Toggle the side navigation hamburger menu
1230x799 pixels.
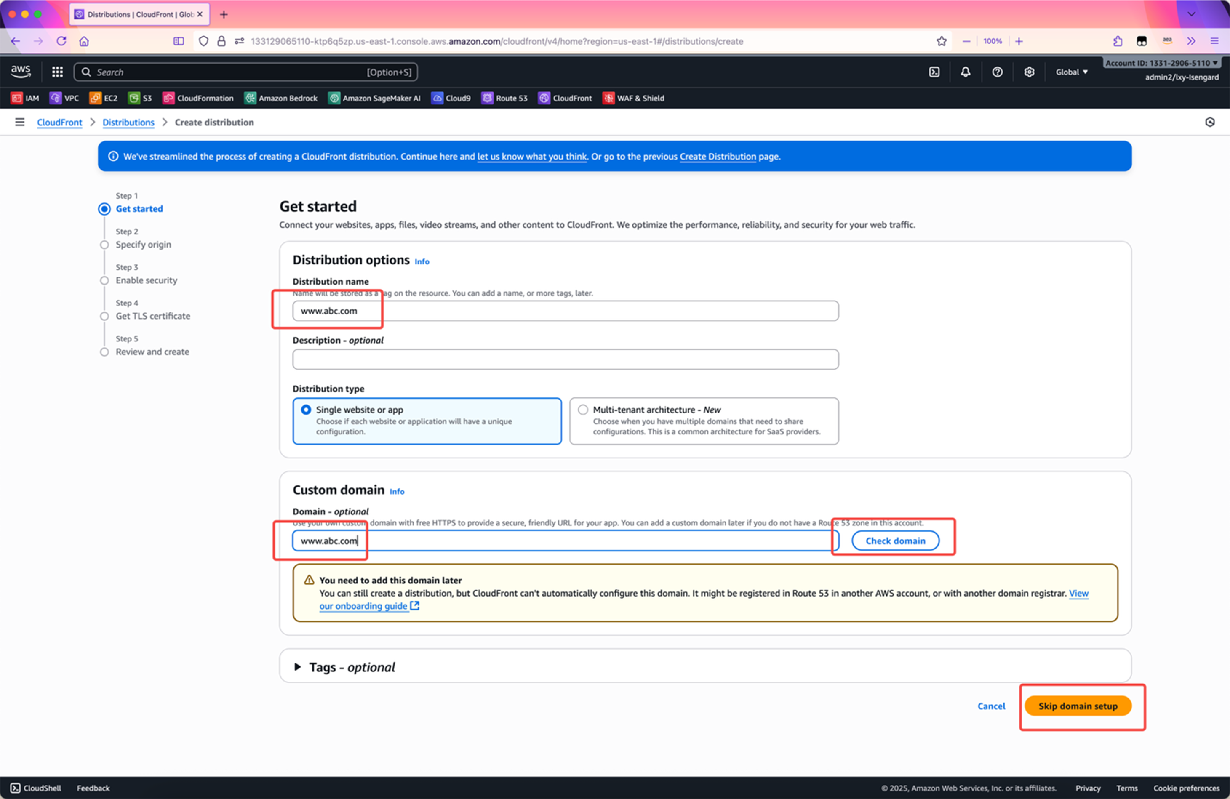(x=20, y=122)
